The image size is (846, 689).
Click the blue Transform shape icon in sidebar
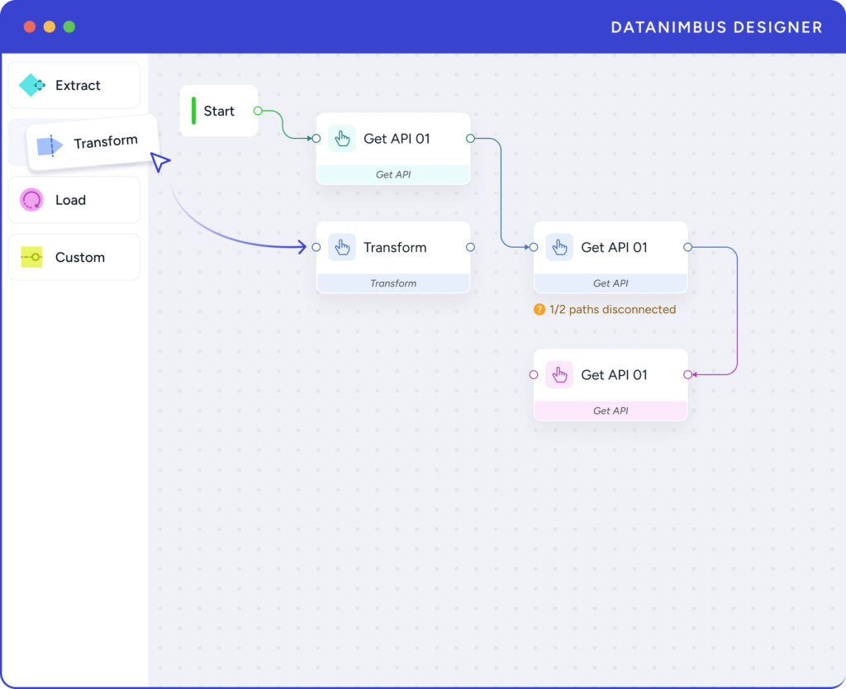(x=50, y=146)
